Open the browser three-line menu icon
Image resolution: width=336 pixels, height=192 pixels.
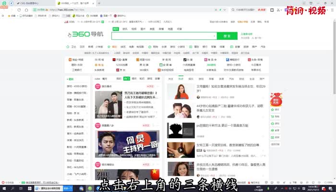(x=332, y=9)
